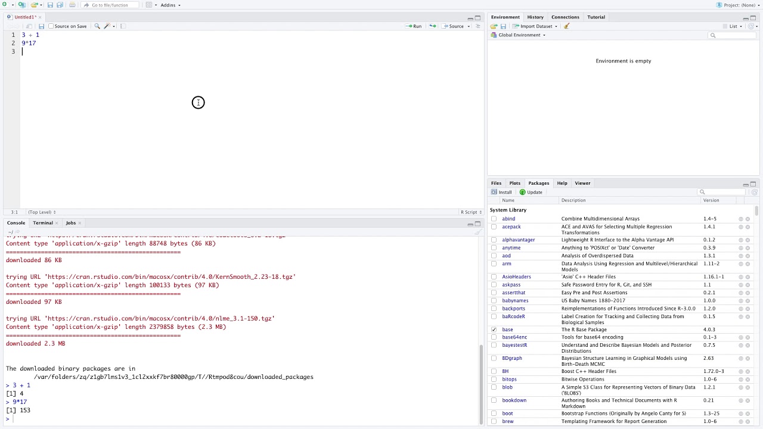The width and height of the screenshot is (763, 429).
Task: Click the refresh icon in Environment pane
Action: (x=751, y=26)
